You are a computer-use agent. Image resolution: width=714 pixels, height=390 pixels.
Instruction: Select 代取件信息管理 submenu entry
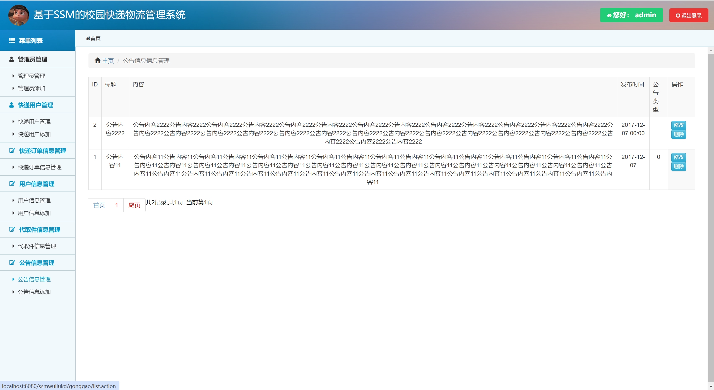point(37,246)
